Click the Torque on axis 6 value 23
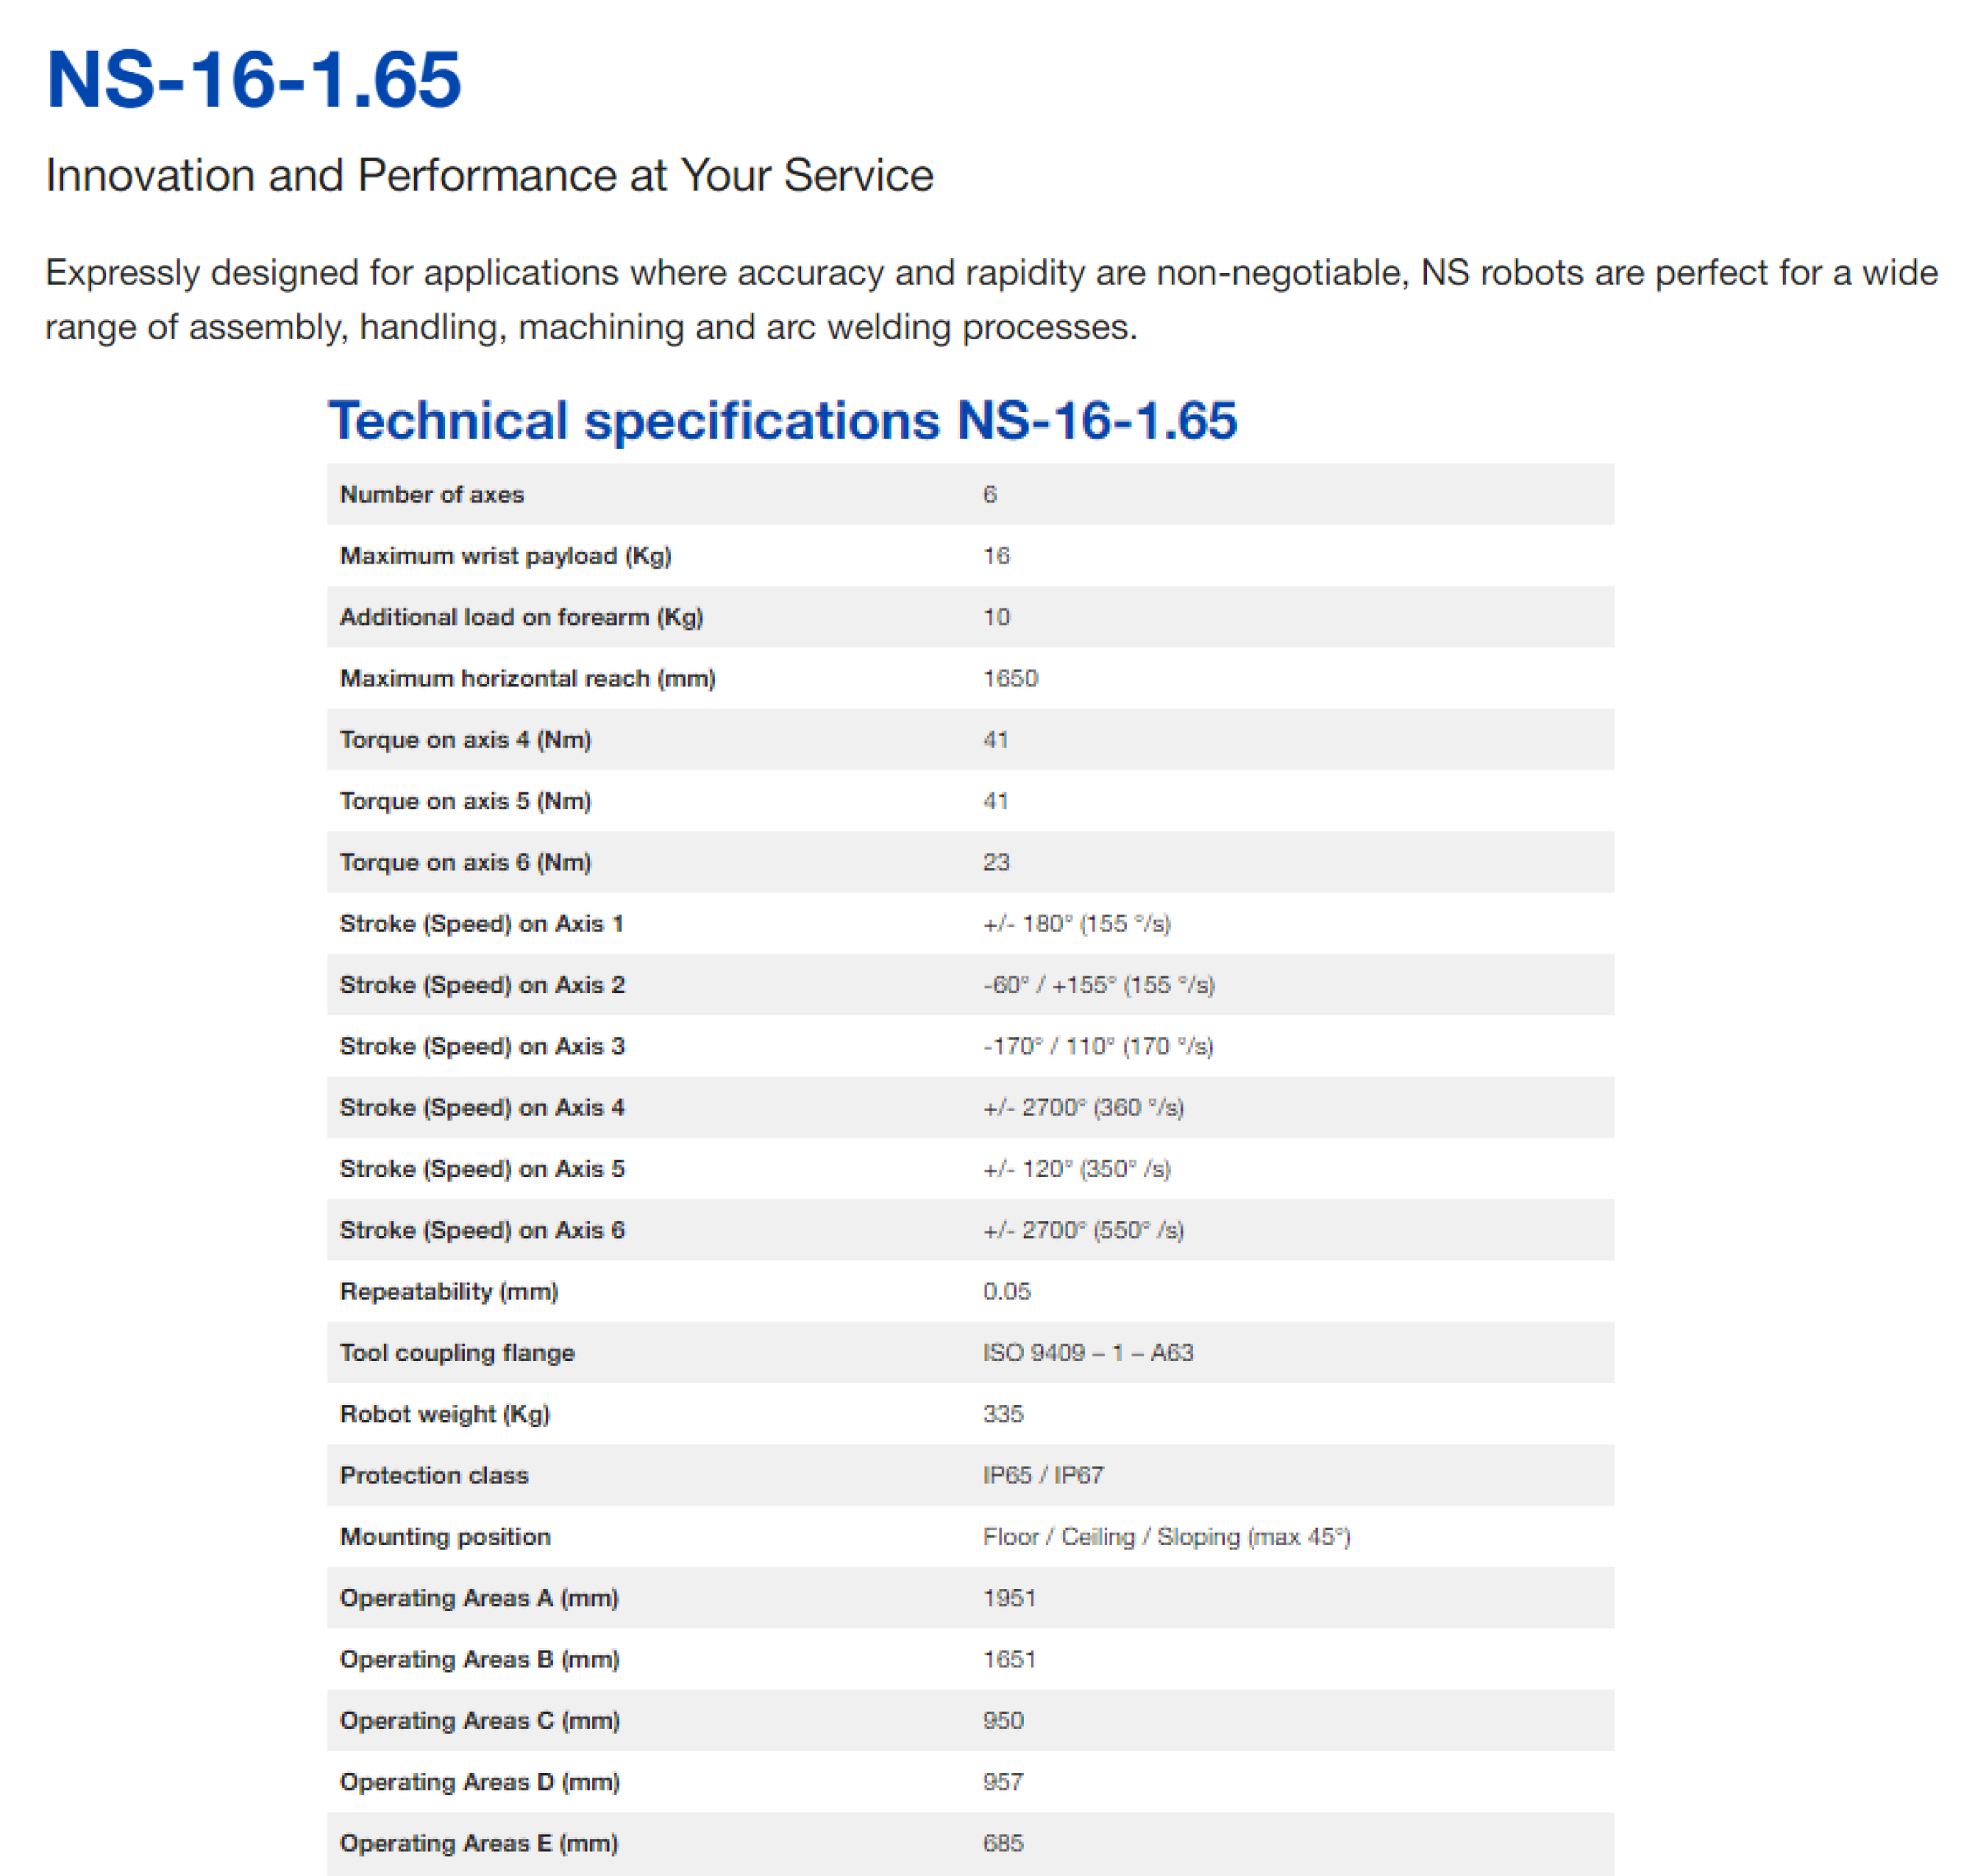Image resolution: width=1986 pixels, height=1876 pixels. pos(995,862)
